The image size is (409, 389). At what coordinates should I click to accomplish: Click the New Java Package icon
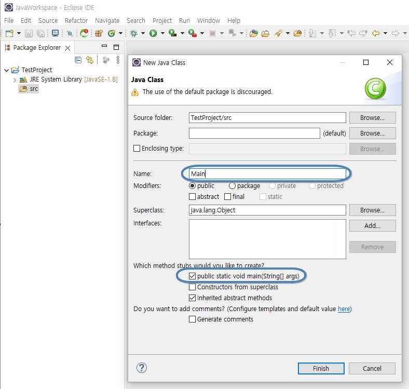[x=99, y=33]
